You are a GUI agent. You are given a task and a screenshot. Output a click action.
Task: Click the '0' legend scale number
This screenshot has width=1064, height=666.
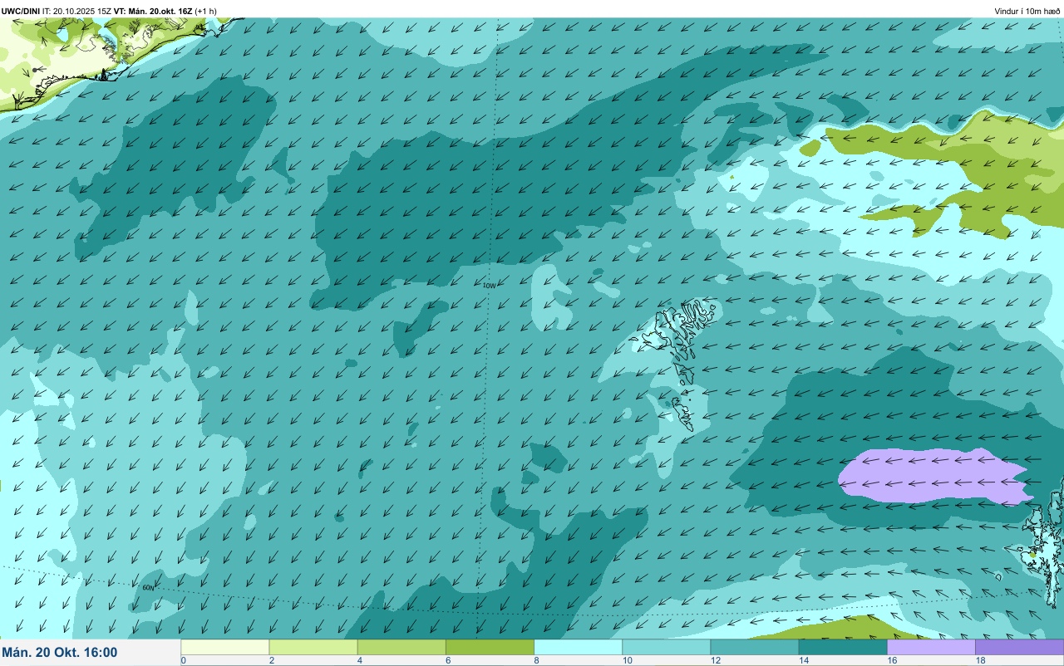pos(183,660)
